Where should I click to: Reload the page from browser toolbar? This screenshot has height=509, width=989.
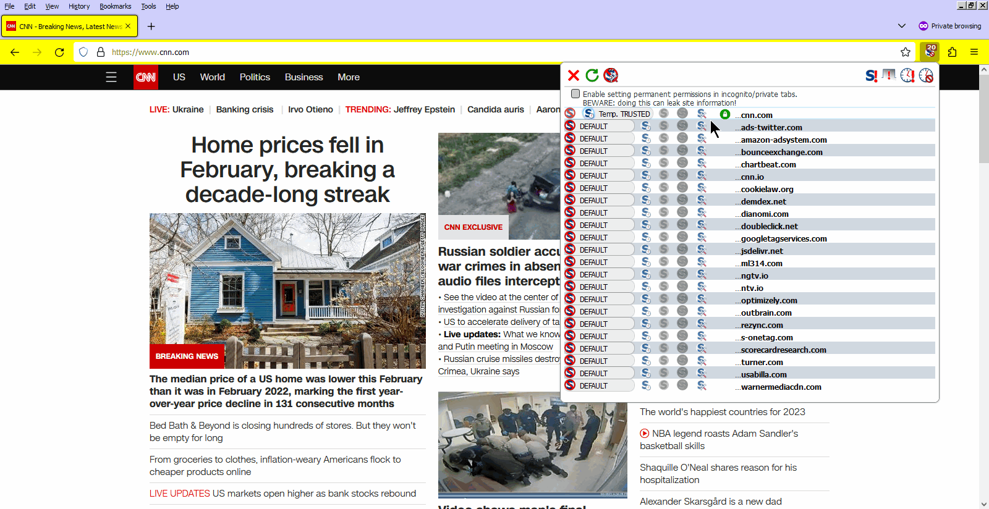point(59,52)
